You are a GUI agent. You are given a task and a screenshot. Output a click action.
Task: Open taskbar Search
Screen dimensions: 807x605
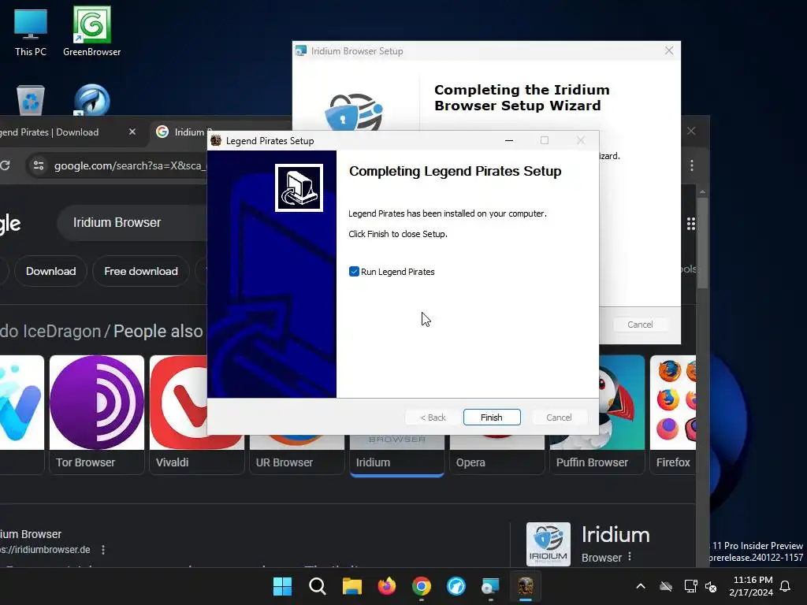click(x=317, y=586)
